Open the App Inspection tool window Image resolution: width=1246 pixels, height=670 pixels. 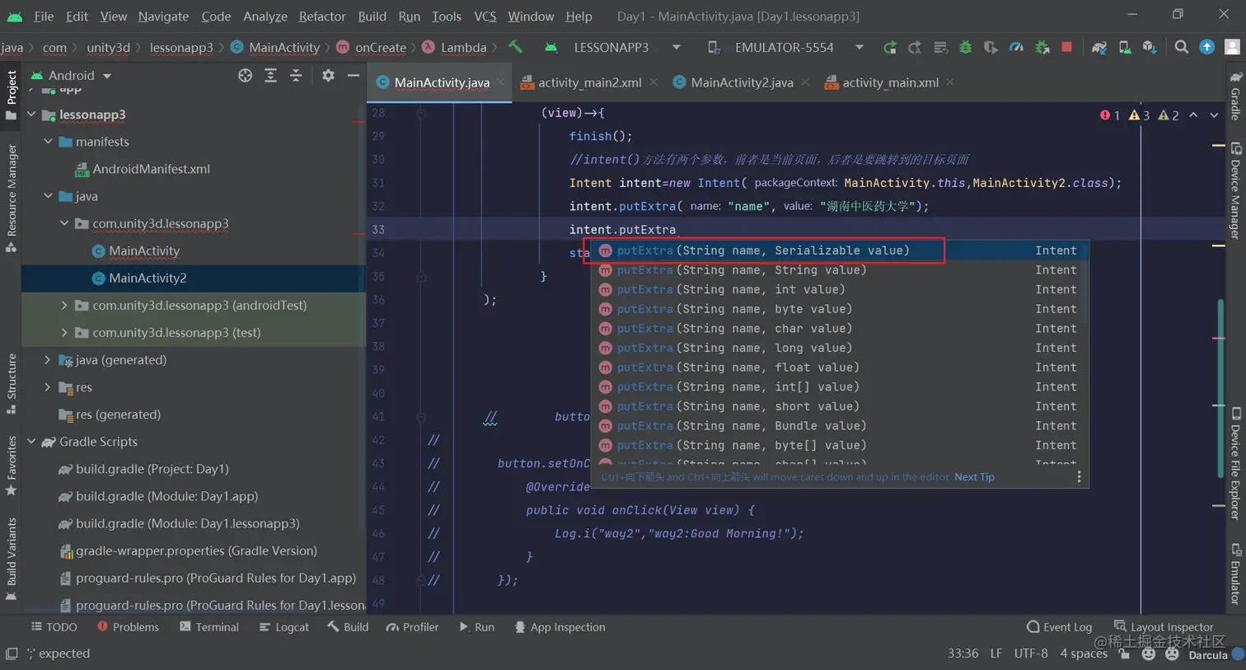560,627
